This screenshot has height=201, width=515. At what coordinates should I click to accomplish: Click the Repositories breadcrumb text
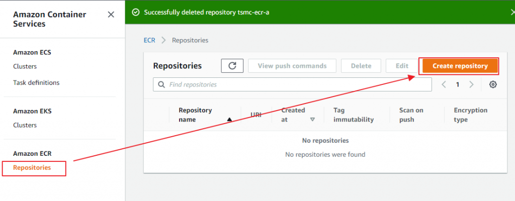coord(190,40)
